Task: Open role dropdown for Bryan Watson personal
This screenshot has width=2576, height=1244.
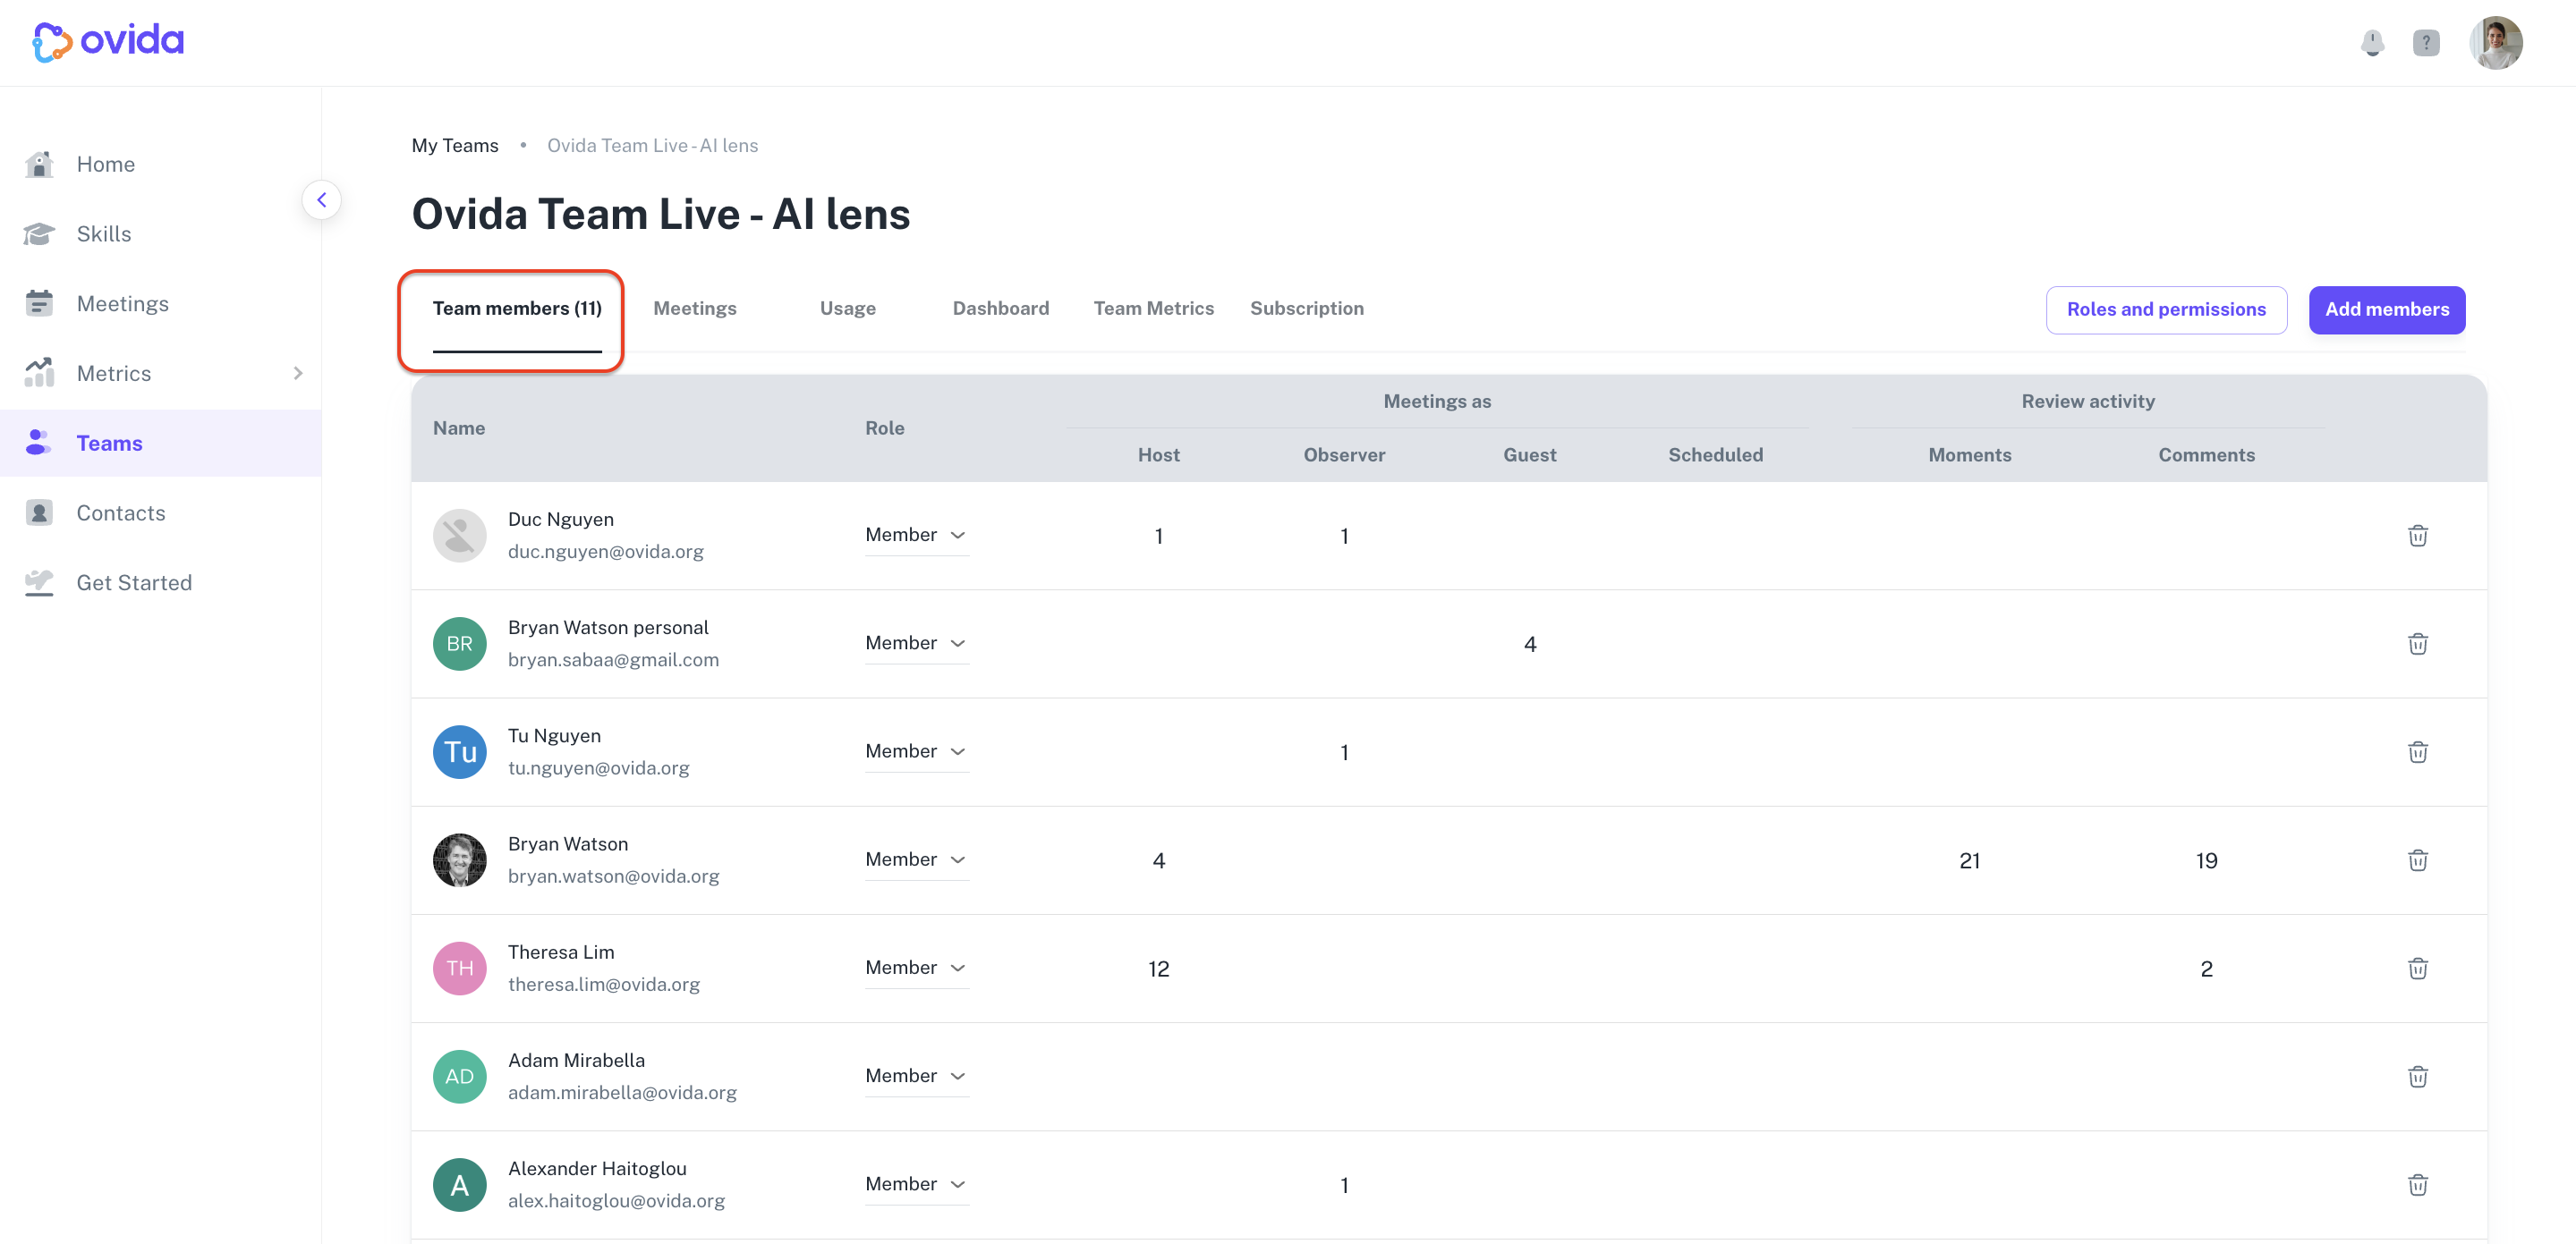Action: tap(917, 642)
